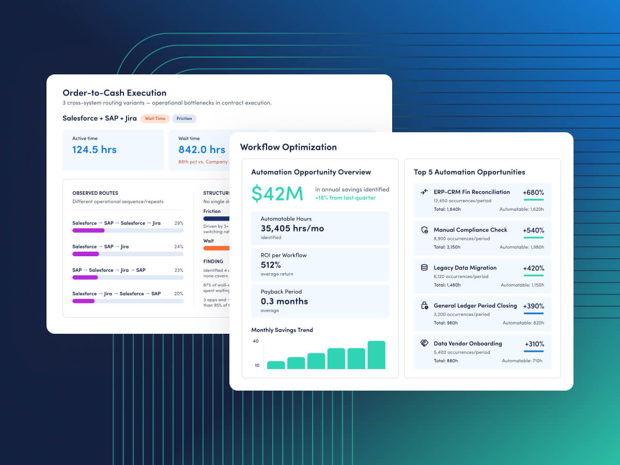Click the OBSERVED ROUTES heading
The width and height of the screenshot is (620, 465).
pyautogui.click(x=95, y=193)
